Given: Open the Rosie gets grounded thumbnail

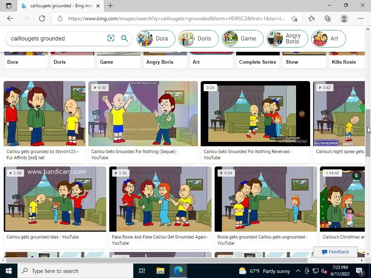Looking at the screenshot, I should (x=266, y=199).
